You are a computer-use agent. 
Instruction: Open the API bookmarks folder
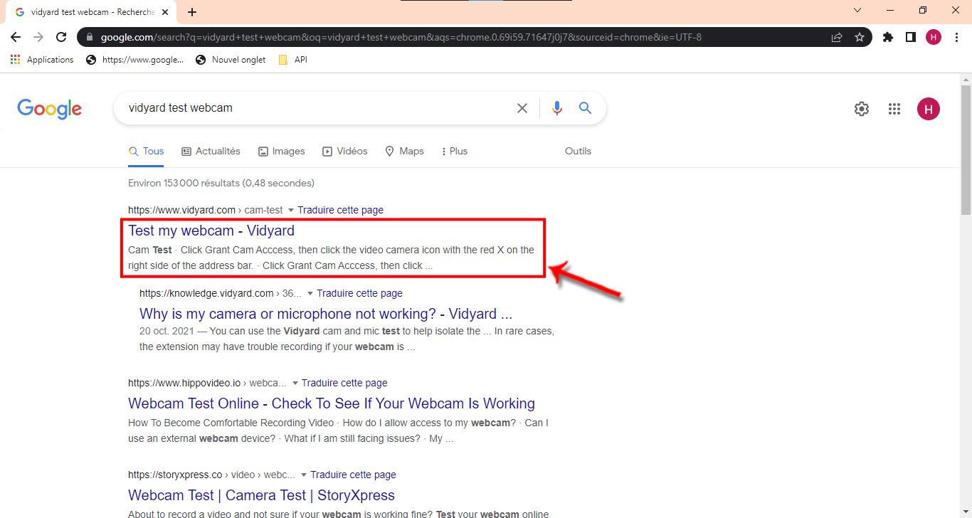pos(293,60)
